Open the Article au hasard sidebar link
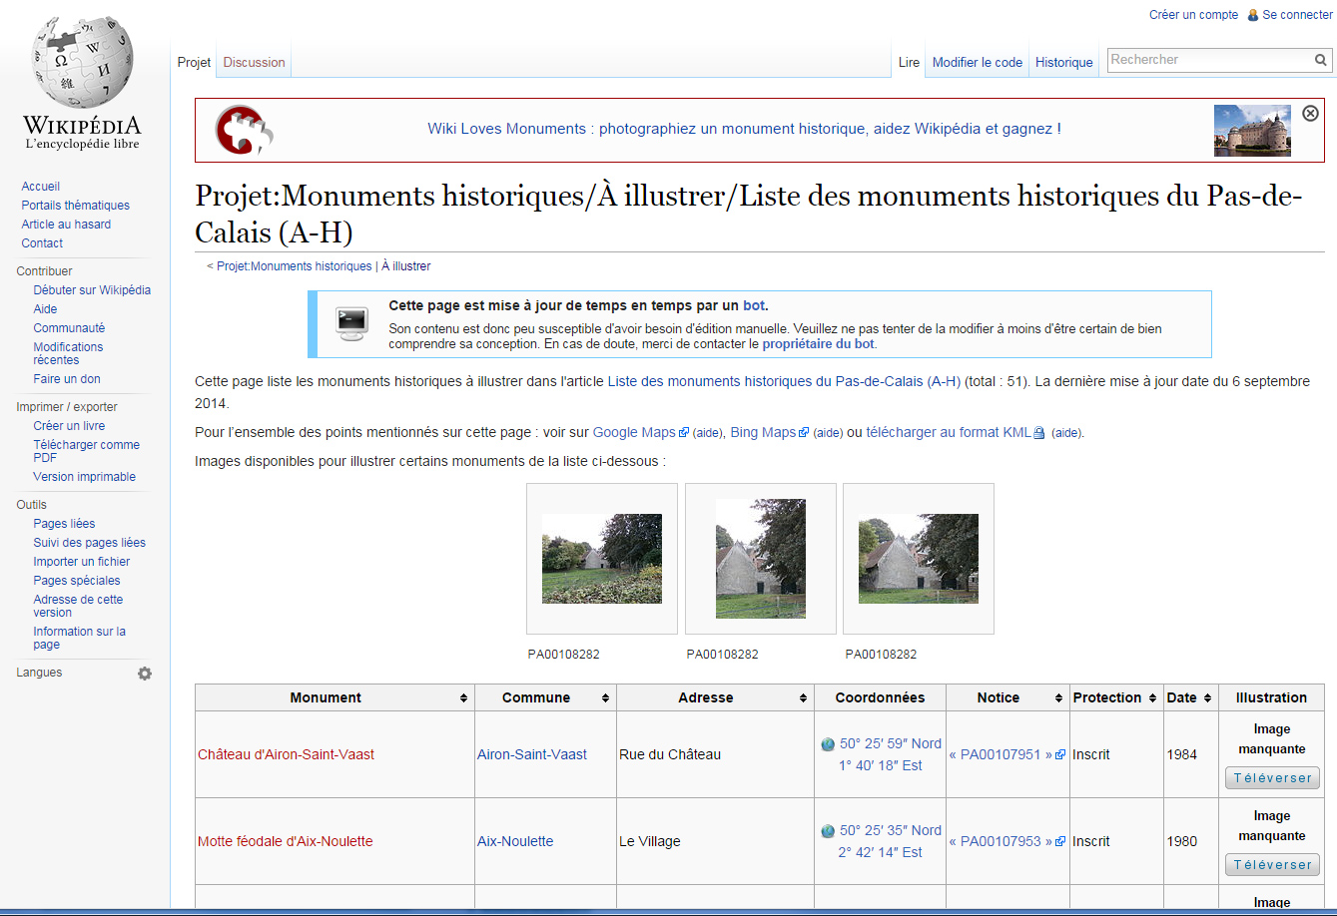This screenshot has height=916, width=1337. (x=66, y=225)
